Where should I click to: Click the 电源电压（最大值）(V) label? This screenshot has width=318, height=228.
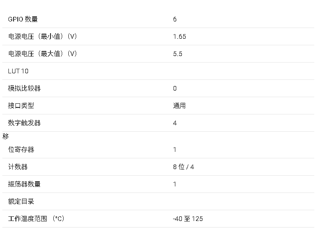point(43,54)
